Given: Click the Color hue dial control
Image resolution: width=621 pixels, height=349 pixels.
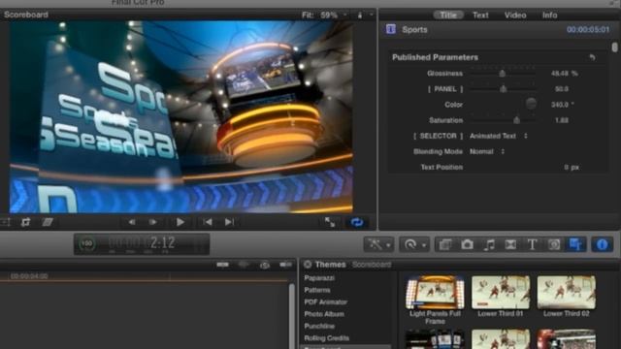Looking at the screenshot, I should click(531, 104).
